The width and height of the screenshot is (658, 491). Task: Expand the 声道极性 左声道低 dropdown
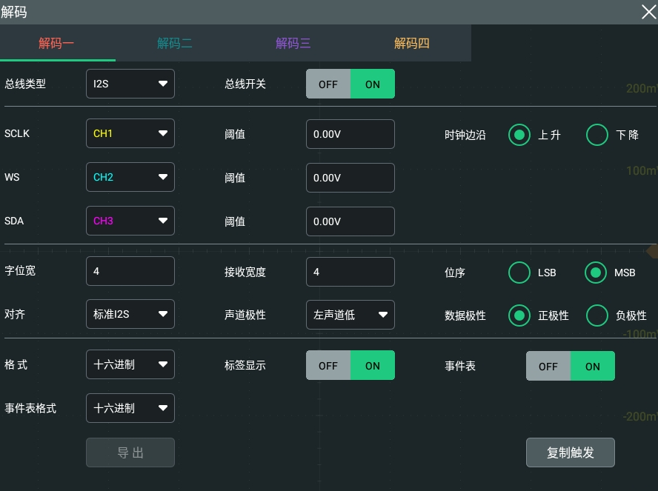350,315
